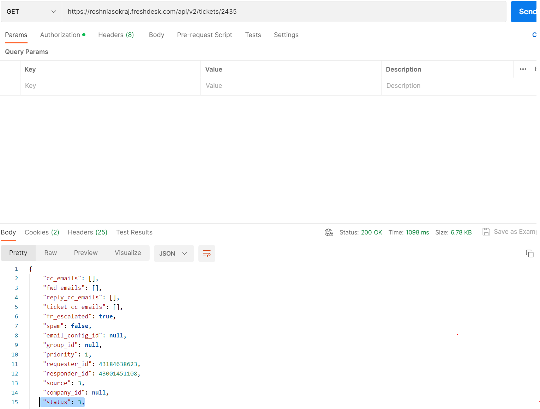Click the requester_id value 43184638623
This screenshot has height=409, width=540.
coord(118,364)
